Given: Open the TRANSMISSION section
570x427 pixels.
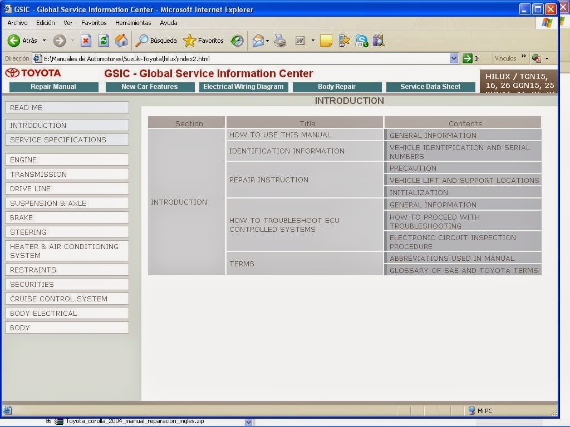Looking at the screenshot, I should click(67, 174).
